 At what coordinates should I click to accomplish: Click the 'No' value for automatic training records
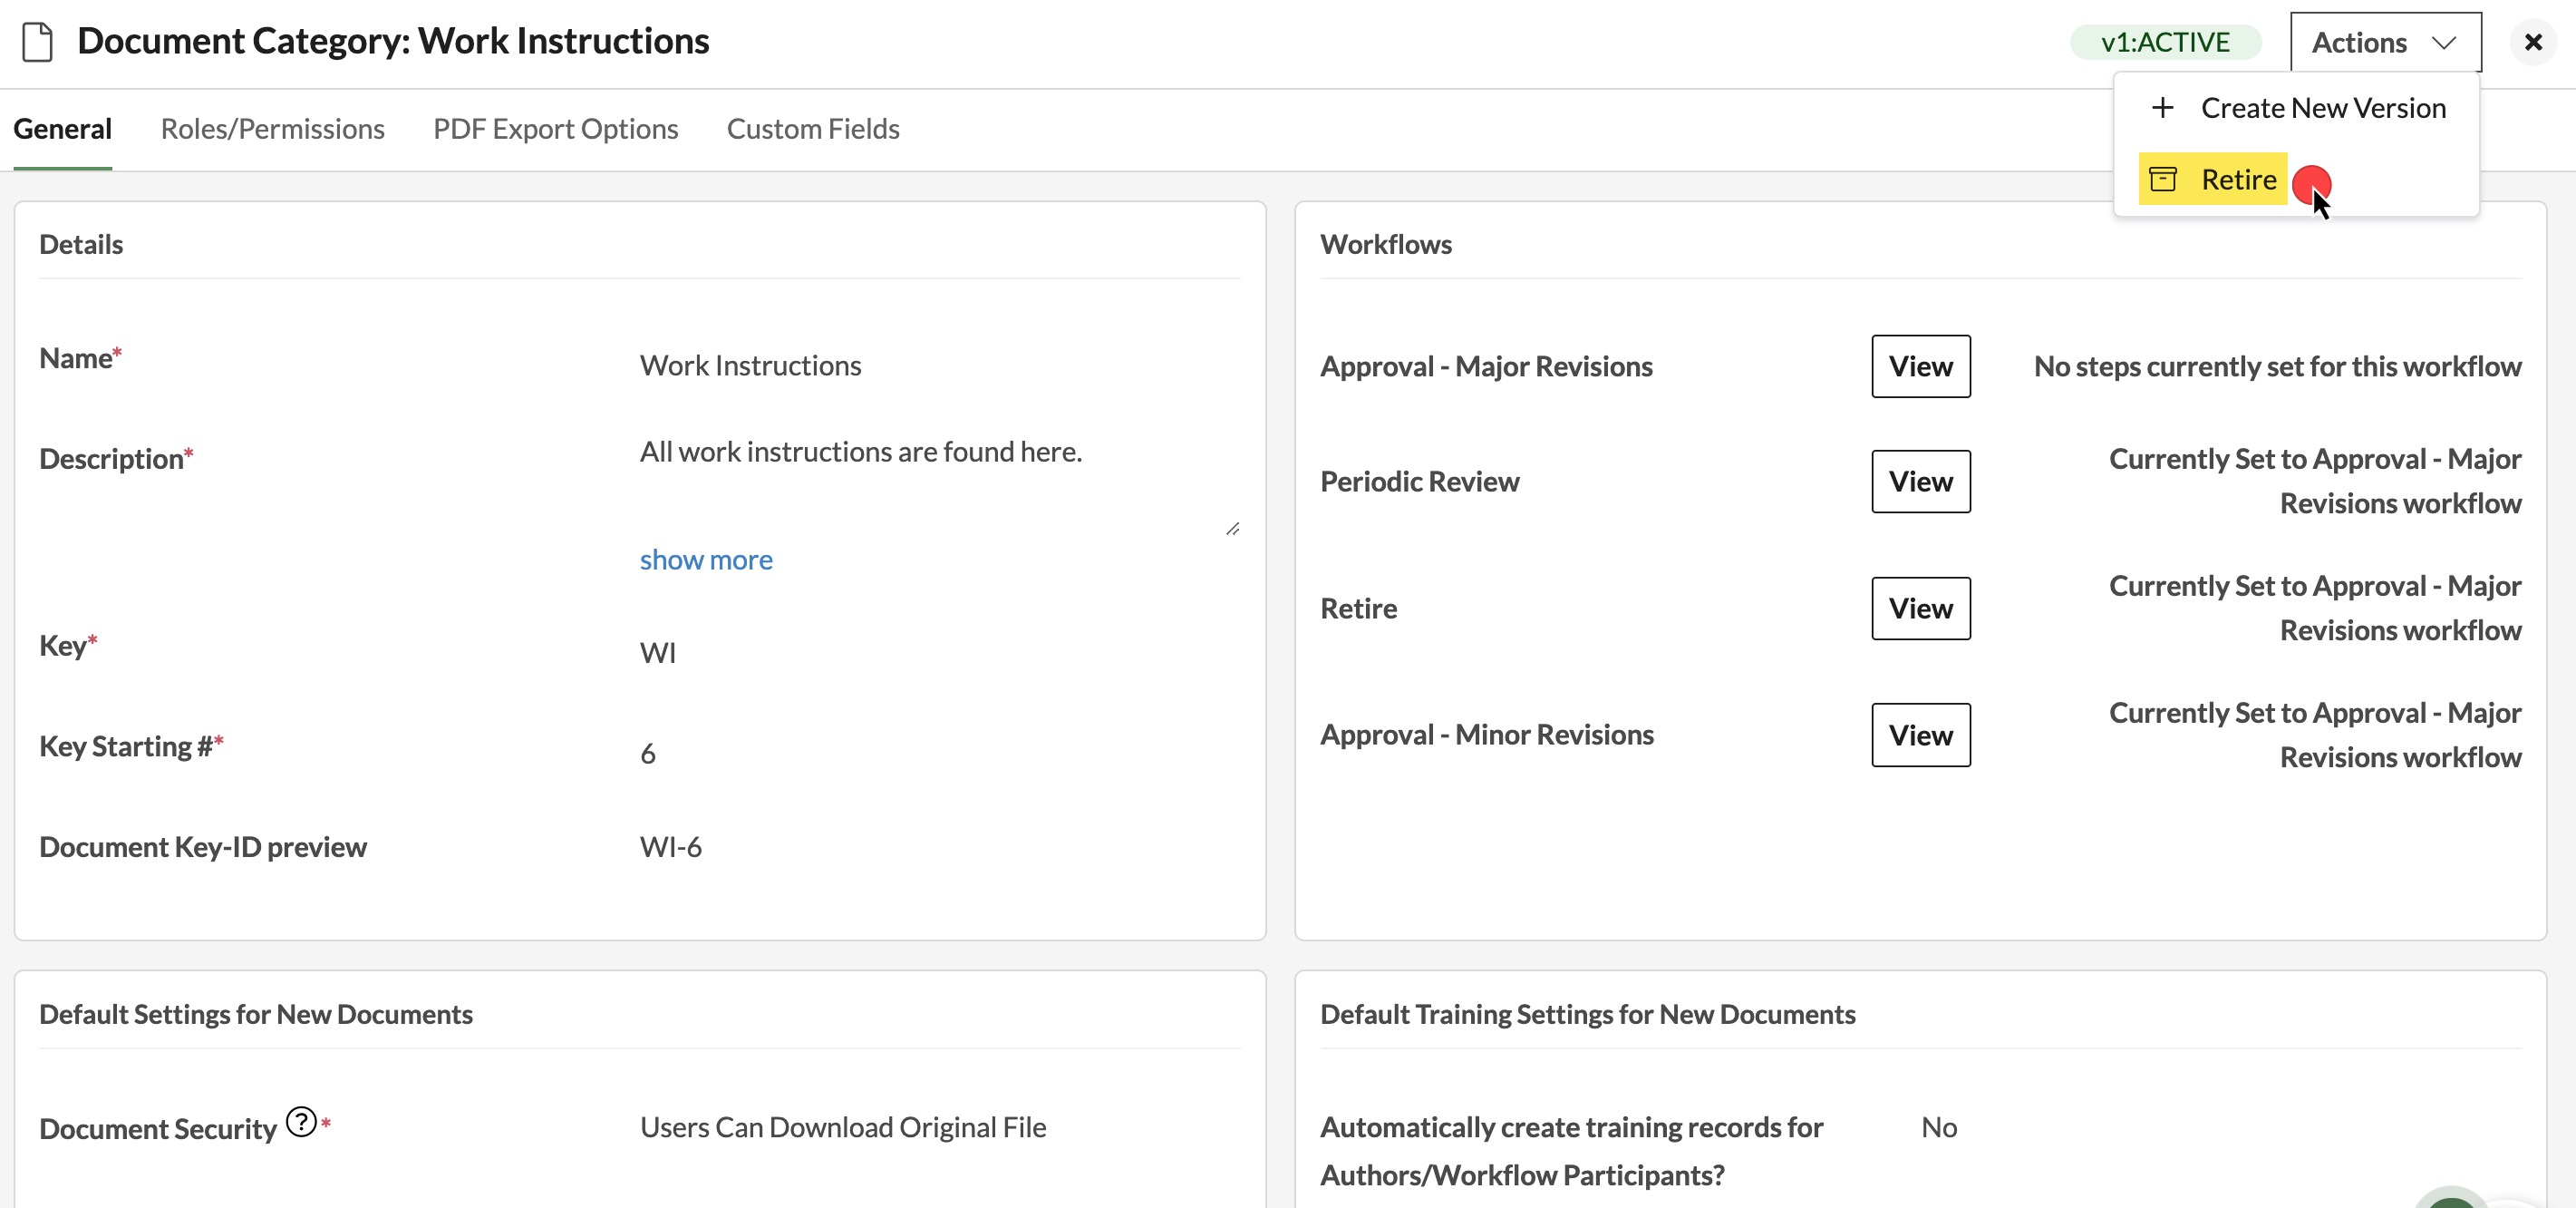[1938, 1128]
